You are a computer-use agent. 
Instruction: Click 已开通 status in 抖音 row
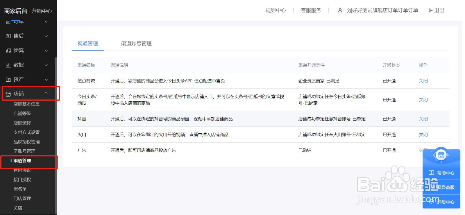(389, 119)
